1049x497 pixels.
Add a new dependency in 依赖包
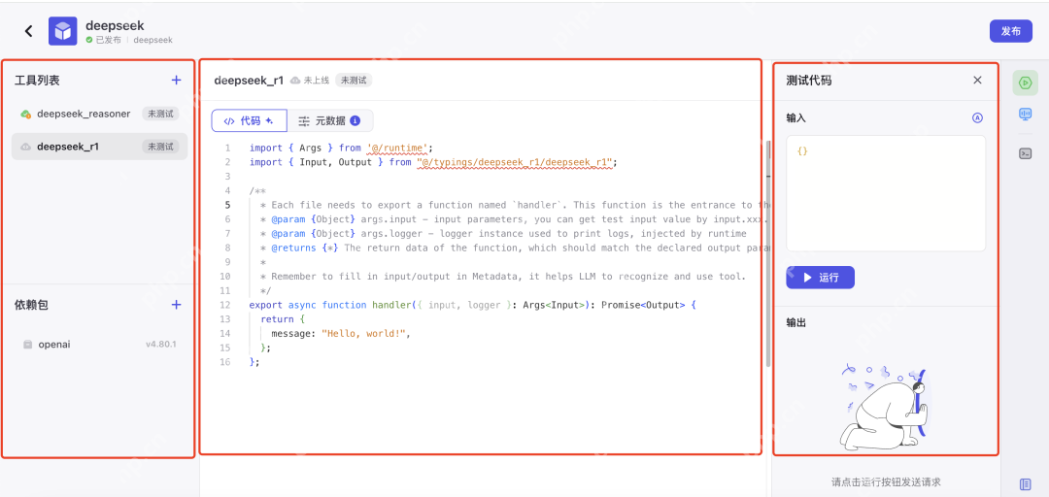[176, 305]
